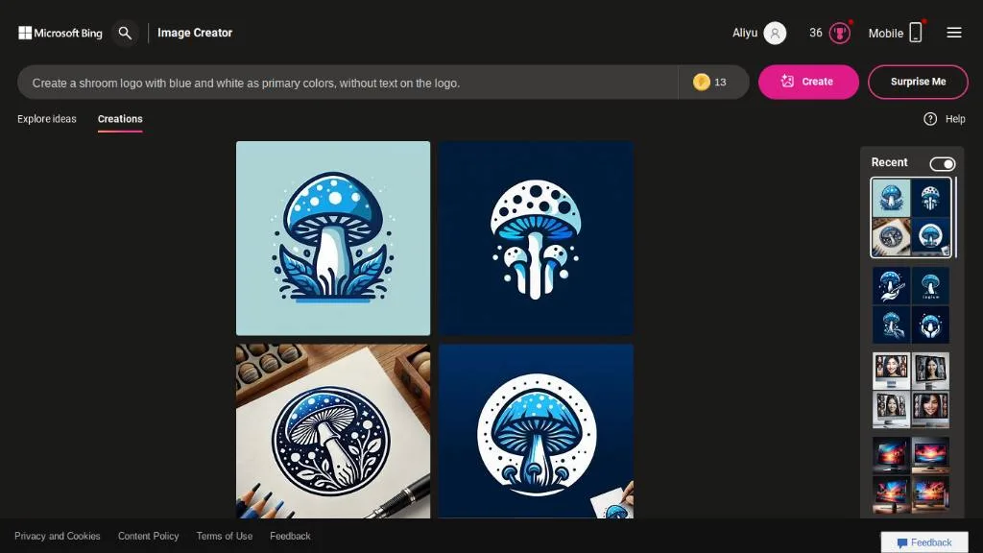Click the rewards points count 36
Image resolution: width=983 pixels, height=553 pixels.
tap(816, 33)
